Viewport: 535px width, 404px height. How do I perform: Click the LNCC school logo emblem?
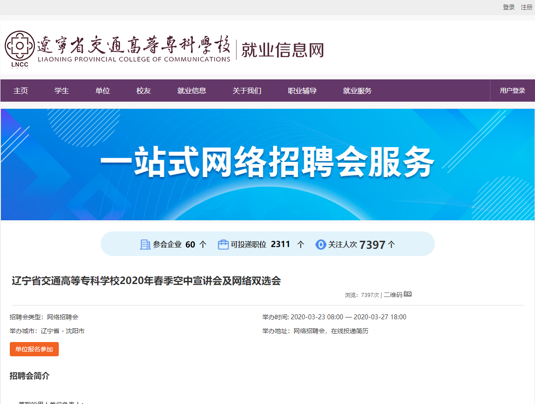coord(20,49)
